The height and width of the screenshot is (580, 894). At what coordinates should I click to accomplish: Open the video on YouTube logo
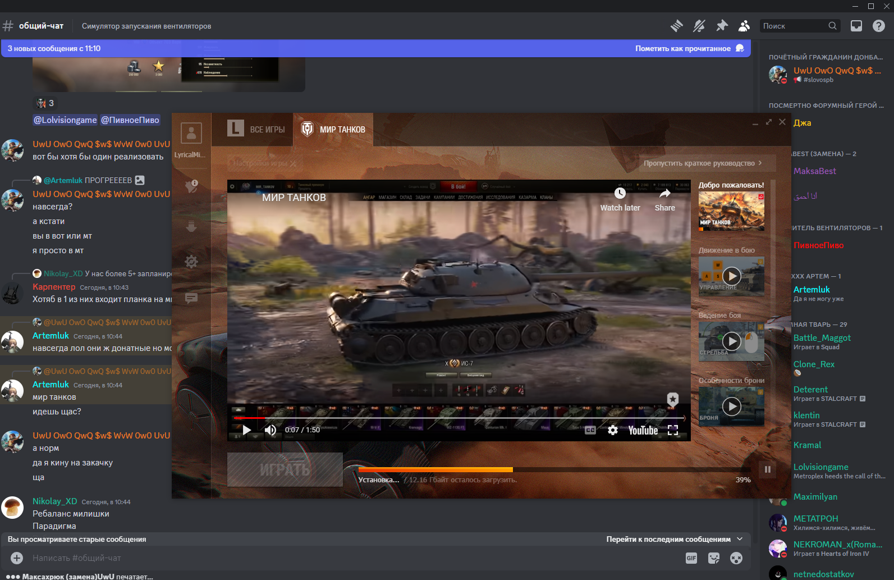643,430
